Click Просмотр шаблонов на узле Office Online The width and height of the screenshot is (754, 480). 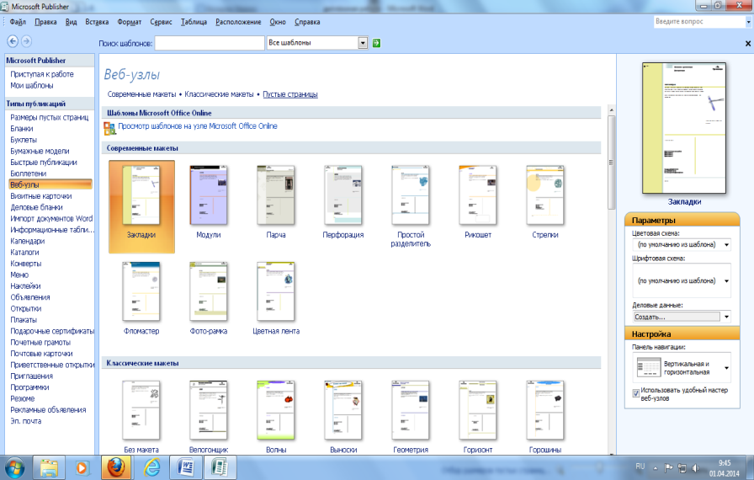(198, 126)
